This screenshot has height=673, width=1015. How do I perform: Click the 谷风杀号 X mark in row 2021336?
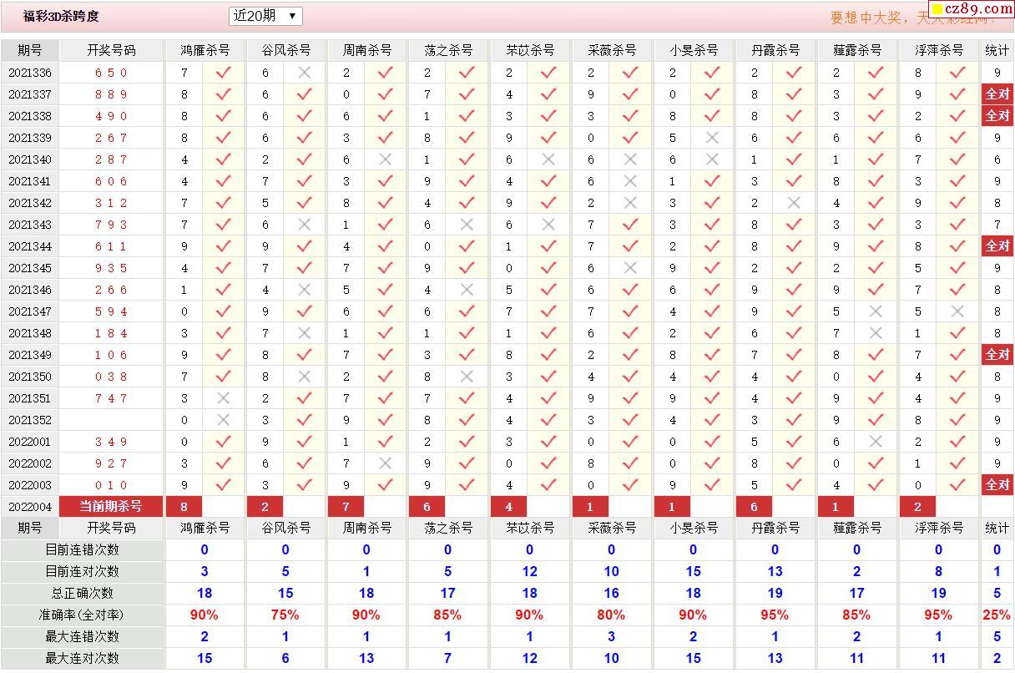click(304, 73)
